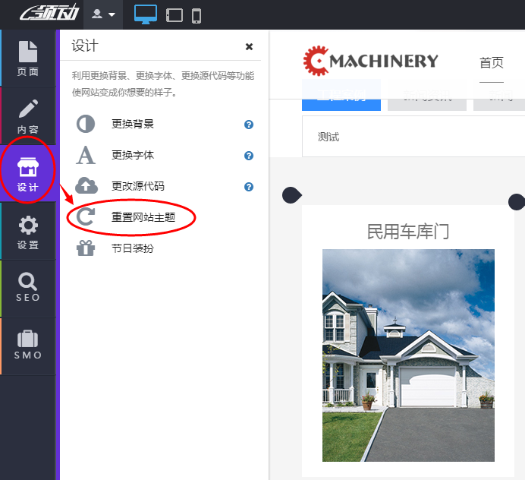Click help icon beside 更换背景
This screenshot has width=525, height=480.
tap(249, 125)
